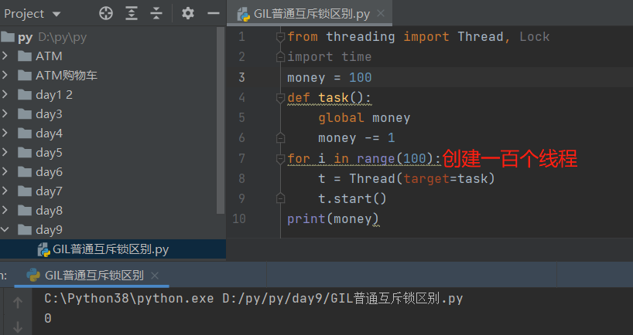Expand the ATM folder
Image resolution: width=633 pixels, height=335 pixels.
tap(6, 56)
